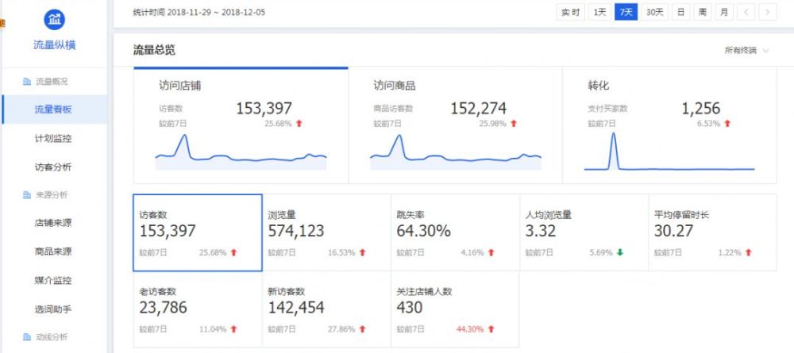Screen dimensions: 794x353
Task: Select the 访问商品 overview tab
Action: click(x=455, y=125)
